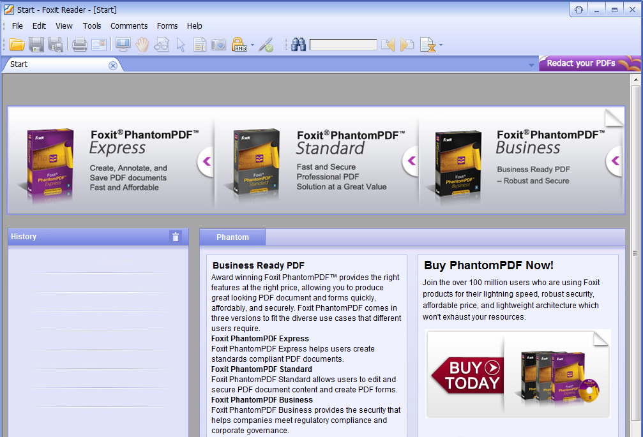Open the Tools menu
Image resolution: width=643 pixels, height=437 pixels.
click(92, 26)
